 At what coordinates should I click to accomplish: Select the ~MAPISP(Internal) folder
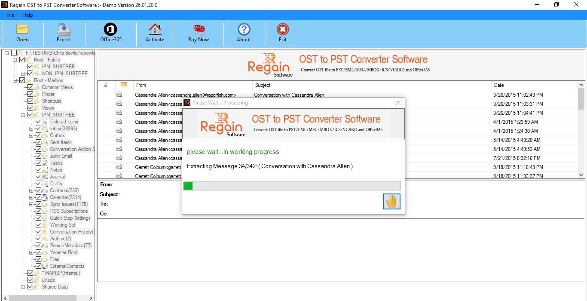(61, 273)
